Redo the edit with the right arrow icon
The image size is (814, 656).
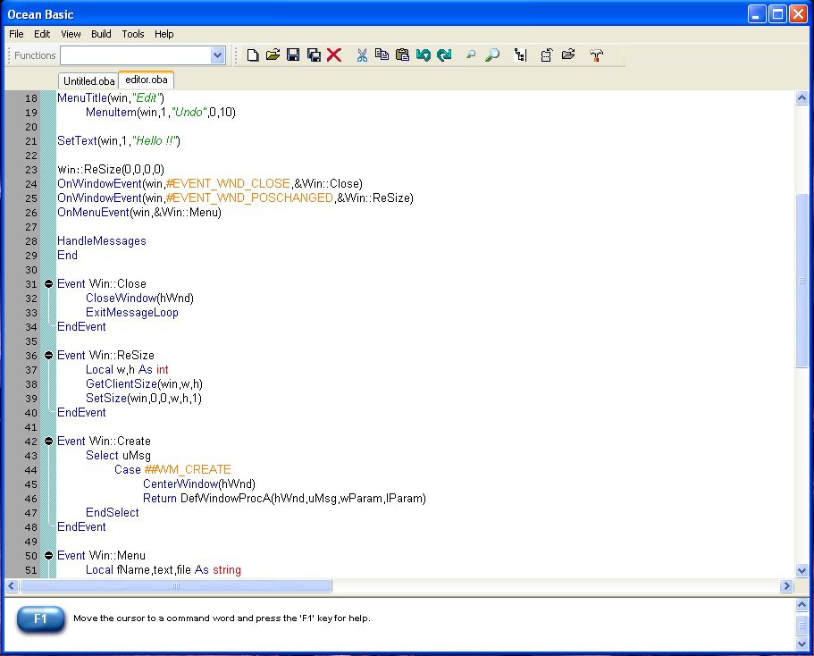point(444,55)
